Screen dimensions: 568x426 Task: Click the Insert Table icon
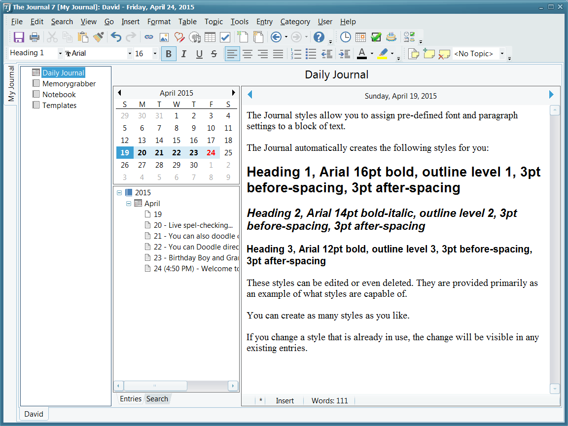(210, 37)
